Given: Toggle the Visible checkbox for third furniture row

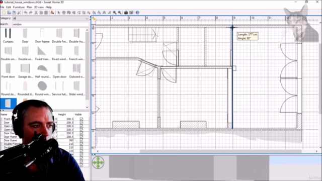Looking at the screenshot, I should [82, 126].
